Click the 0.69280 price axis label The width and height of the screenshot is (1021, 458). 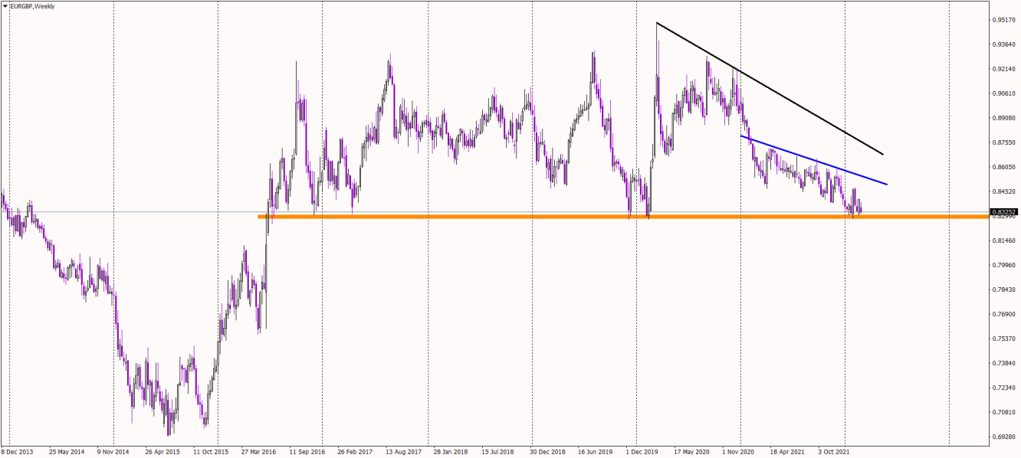[1003, 437]
